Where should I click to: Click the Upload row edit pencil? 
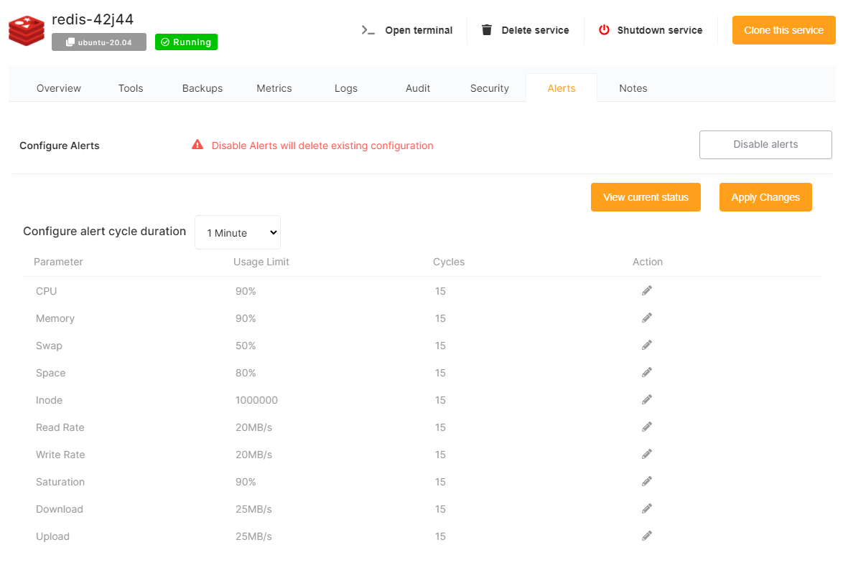tap(647, 536)
